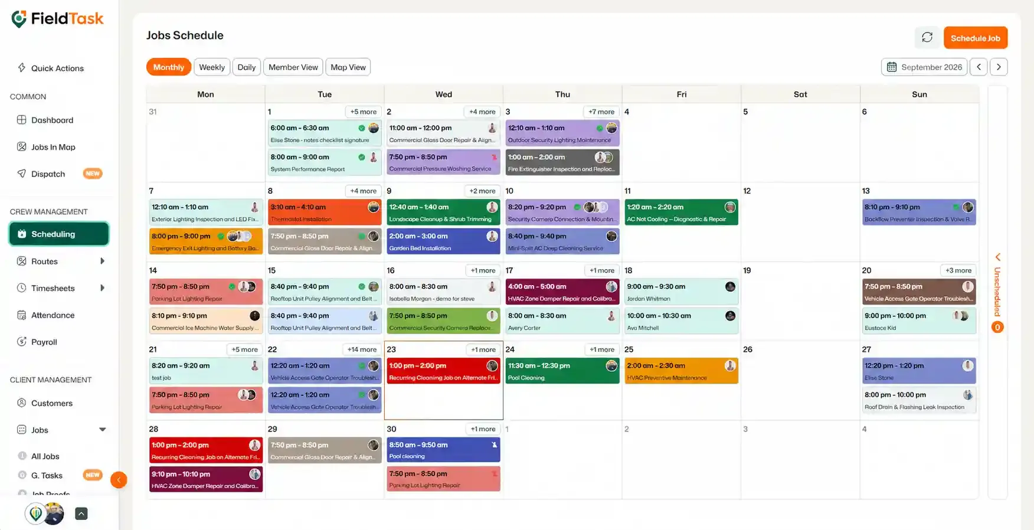The image size is (1034, 530).
Task: Open the test job on the 21st
Action: coord(206,371)
